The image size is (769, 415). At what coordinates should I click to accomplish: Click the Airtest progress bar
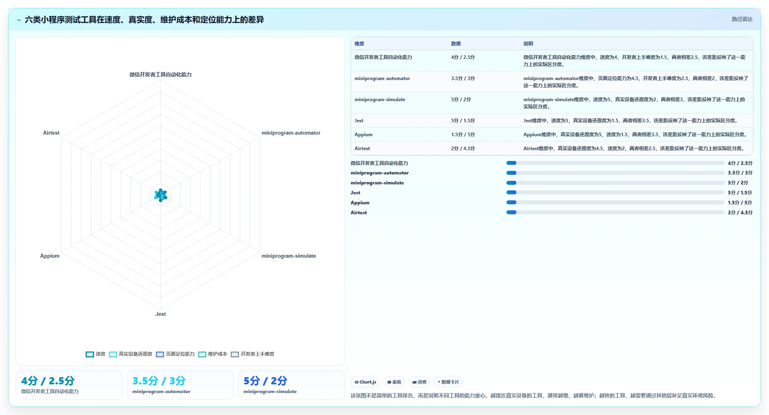[615, 212]
